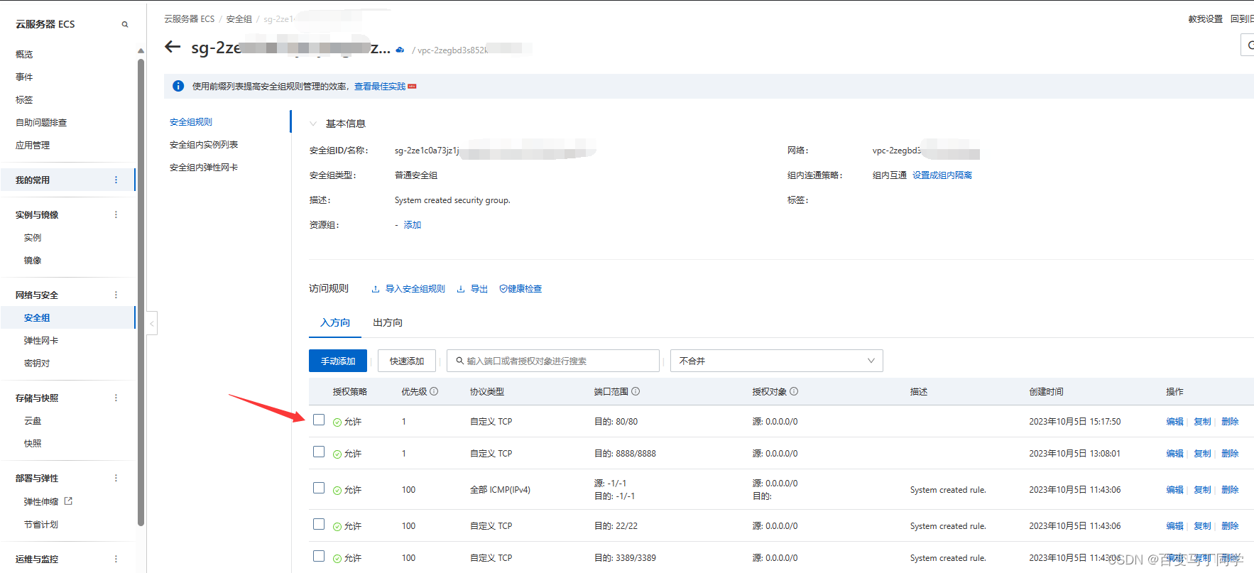This screenshot has width=1254, height=573.
Task: Click 复制 for the ICMP(IPv4) rule
Action: [1202, 490]
